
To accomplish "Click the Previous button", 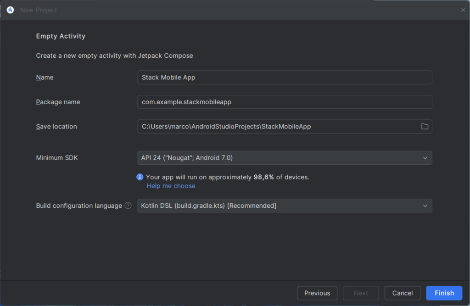I will coord(317,293).
